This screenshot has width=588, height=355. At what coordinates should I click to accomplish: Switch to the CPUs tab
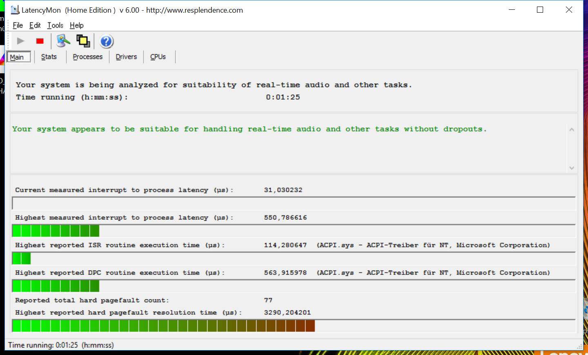(x=158, y=57)
